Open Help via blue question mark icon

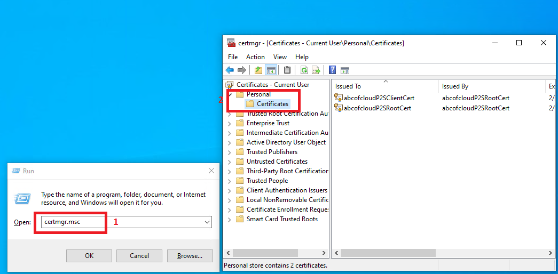click(x=332, y=70)
